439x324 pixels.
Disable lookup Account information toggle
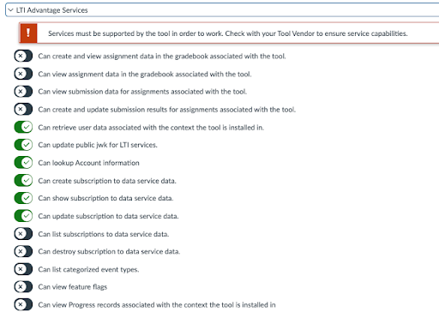pos(23,163)
